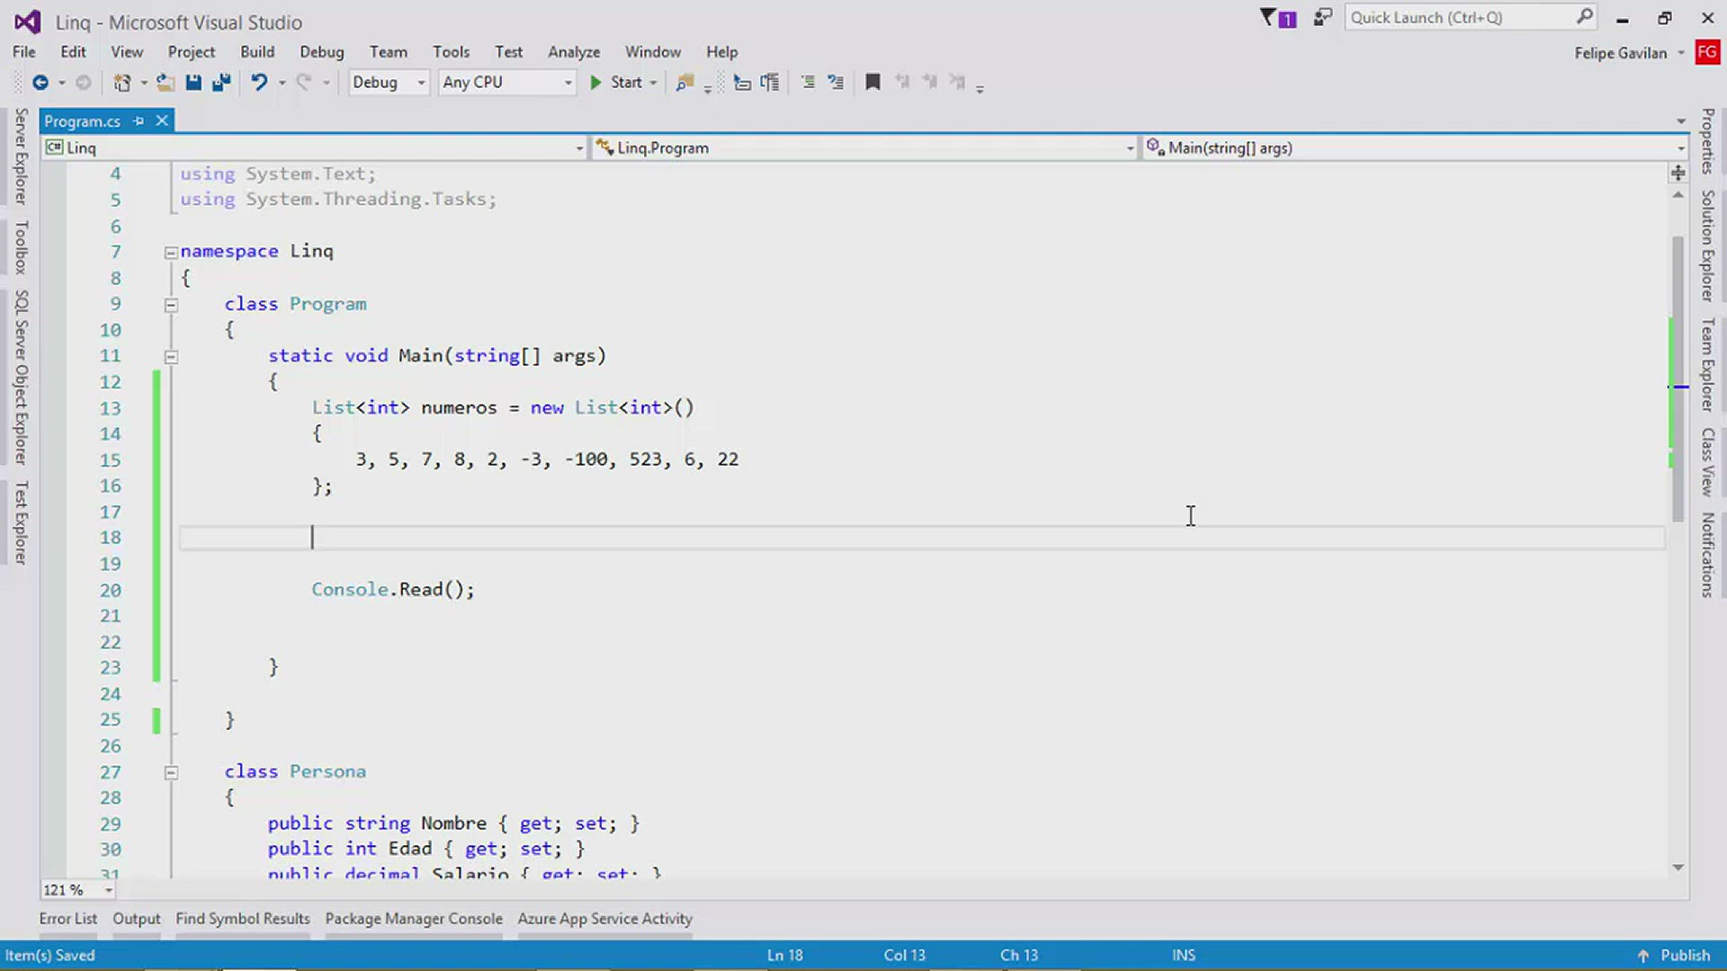Click the Uncomment selected lines icon
The image size is (1727, 971).
point(836,83)
